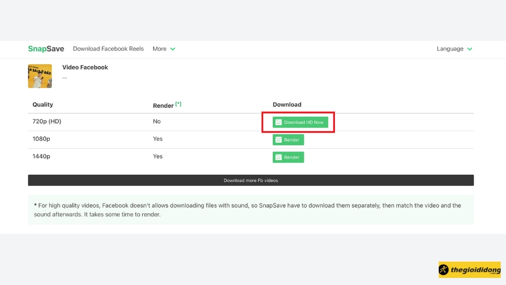Screen dimensions: 506x285
Task: Click the green chevron next to Language
Action: tap(470, 49)
